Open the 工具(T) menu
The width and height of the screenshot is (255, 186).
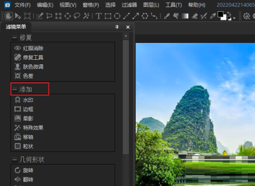[173, 5]
